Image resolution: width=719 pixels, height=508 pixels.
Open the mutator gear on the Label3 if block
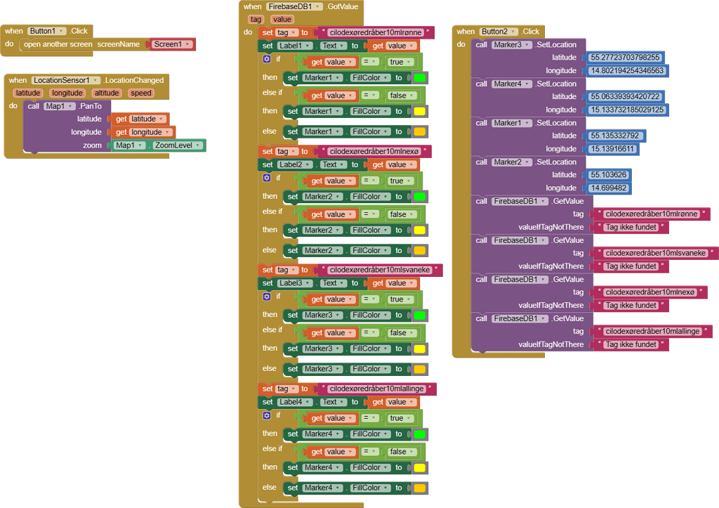(x=267, y=297)
